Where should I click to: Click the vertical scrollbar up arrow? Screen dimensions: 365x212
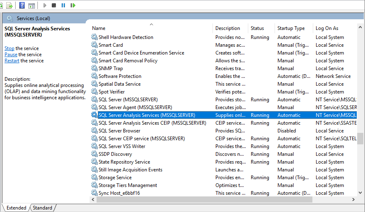pos(360,27)
